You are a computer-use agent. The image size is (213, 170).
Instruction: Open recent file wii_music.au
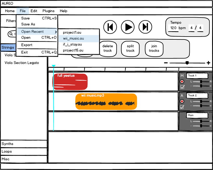(79, 39)
